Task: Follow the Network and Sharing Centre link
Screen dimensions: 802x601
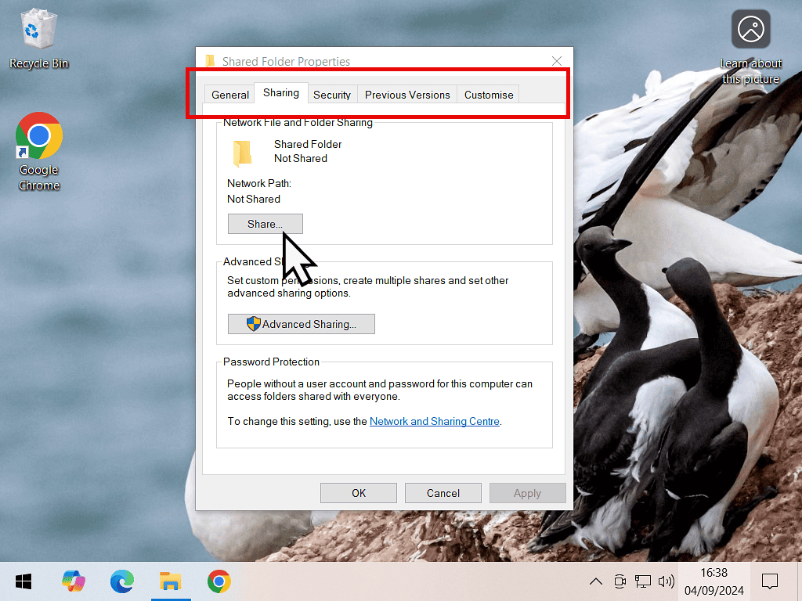Action: point(434,421)
